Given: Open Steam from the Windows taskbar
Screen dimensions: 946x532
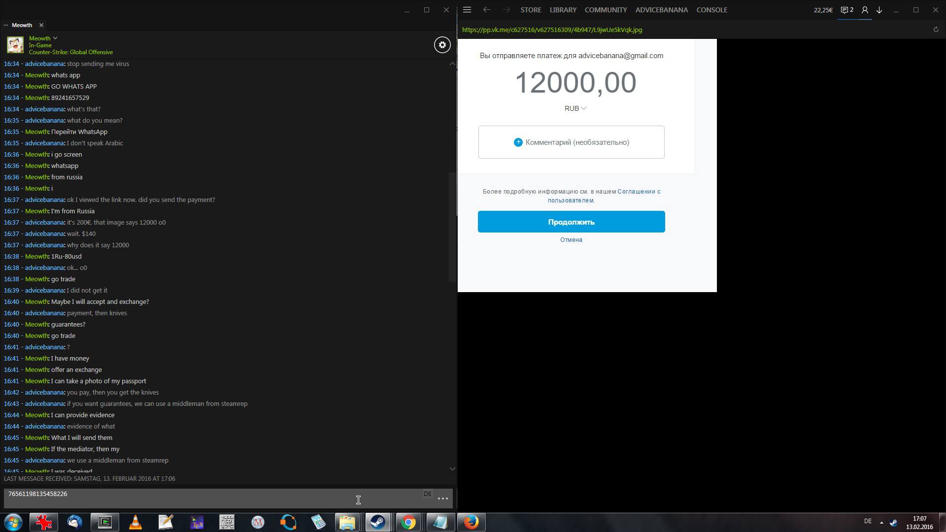Looking at the screenshot, I should click(x=378, y=522).
